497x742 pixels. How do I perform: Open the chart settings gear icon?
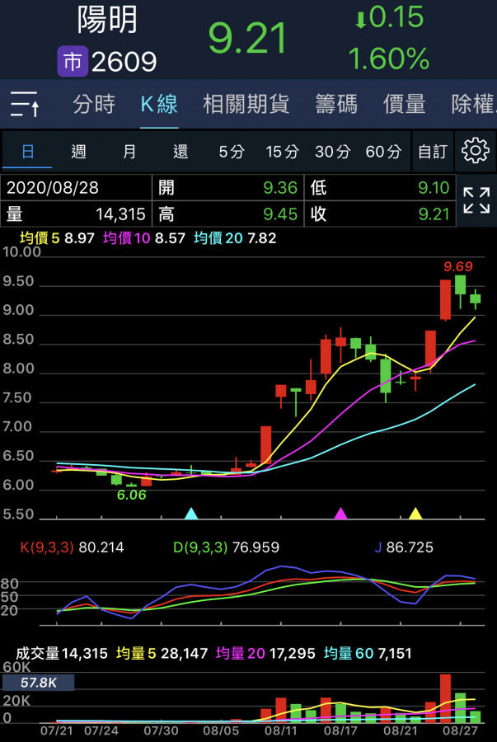pyautogui.click(x=475, y=151)
